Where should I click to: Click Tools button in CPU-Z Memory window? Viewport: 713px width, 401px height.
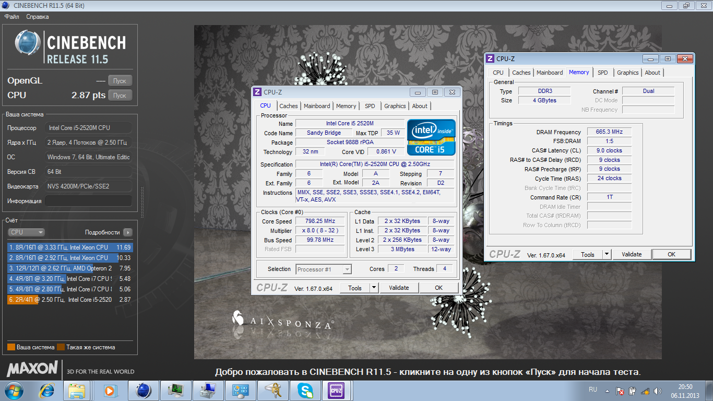(588, 254)
